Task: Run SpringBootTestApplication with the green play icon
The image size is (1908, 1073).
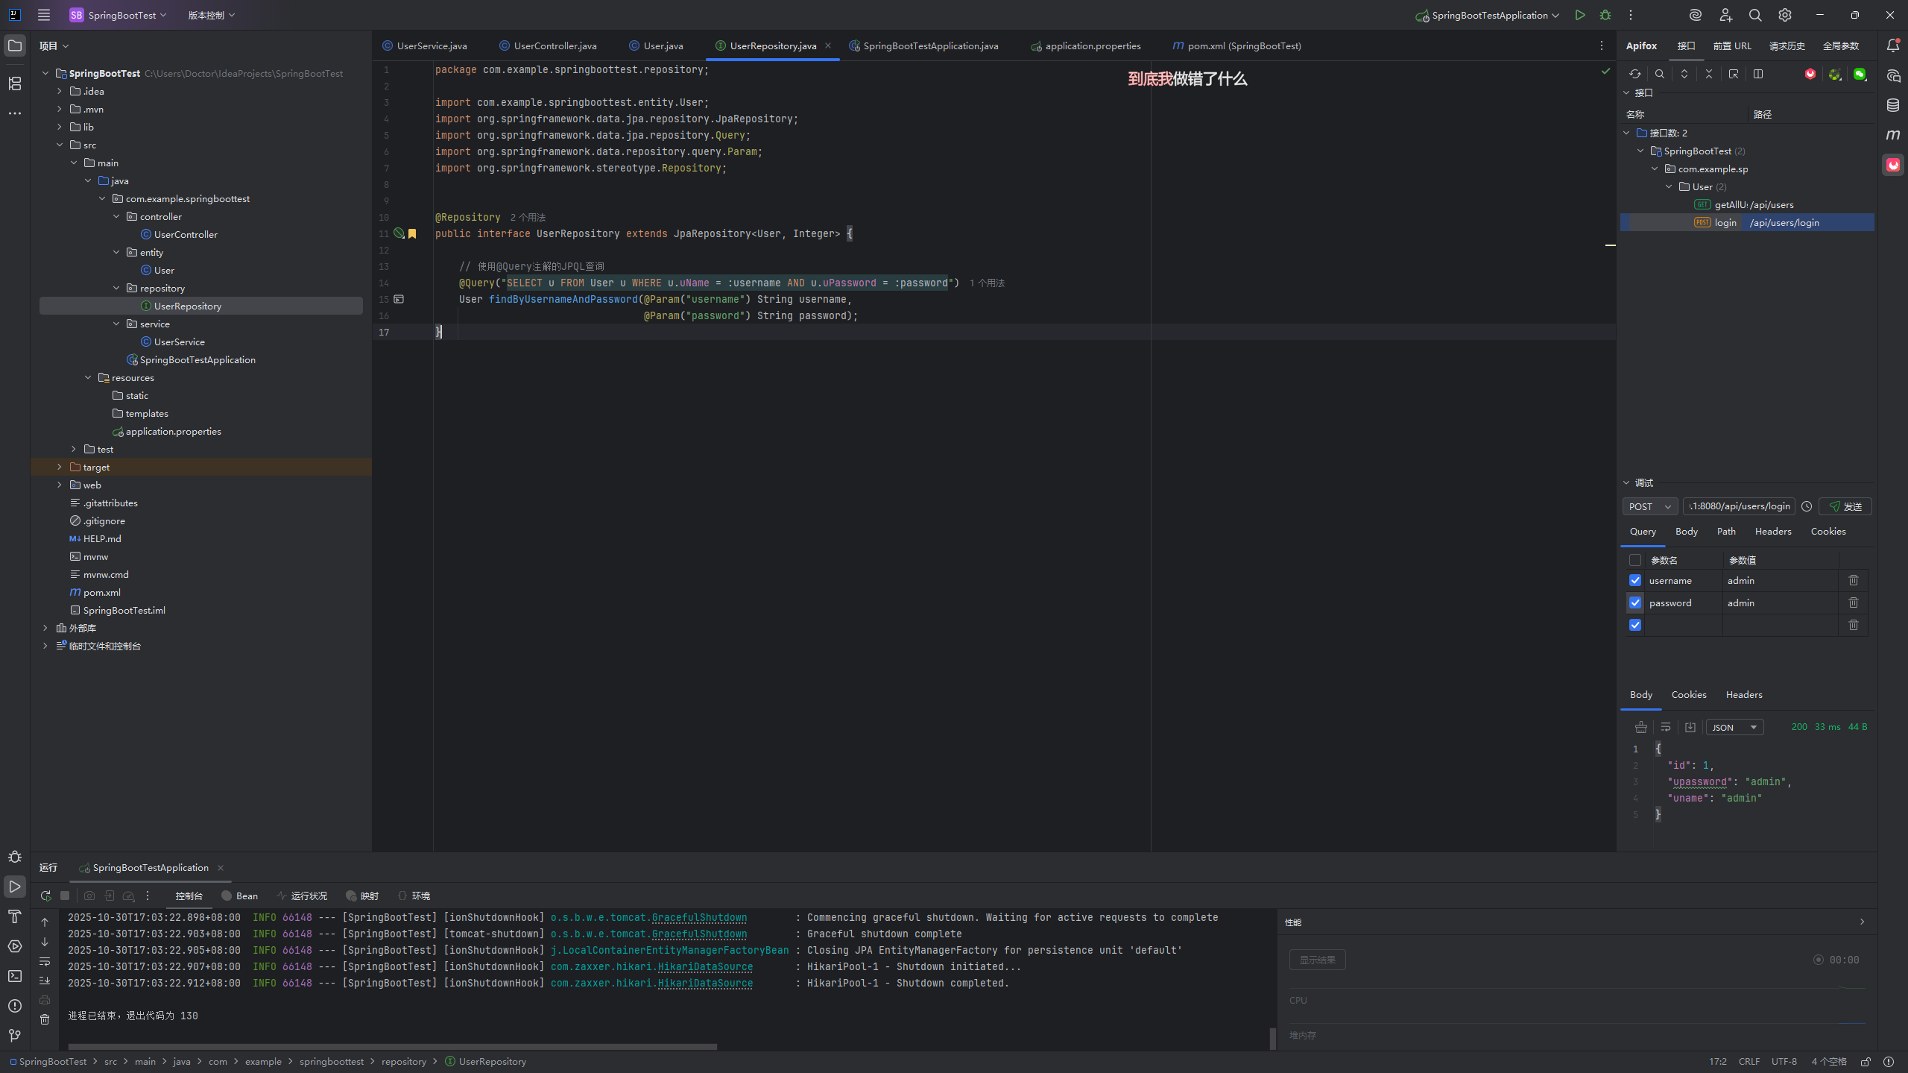Action: pyautogui.click(x=1579, y=15)
